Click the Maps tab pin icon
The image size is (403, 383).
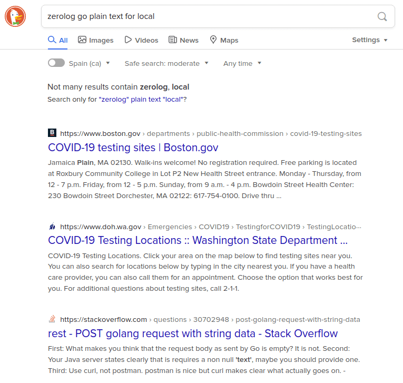(213, 40)
